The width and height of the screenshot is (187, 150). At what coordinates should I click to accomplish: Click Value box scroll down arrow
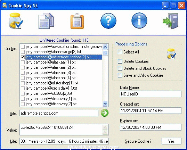coord(105,132)
